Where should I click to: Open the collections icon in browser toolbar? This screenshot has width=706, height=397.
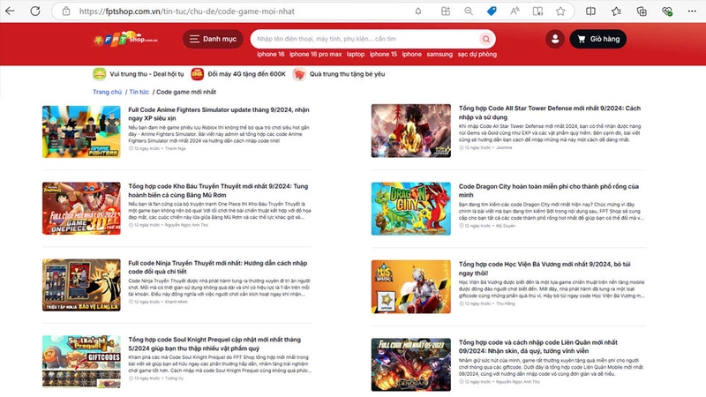tap(642, 11)
